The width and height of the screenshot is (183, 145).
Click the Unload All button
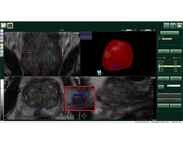176,52
